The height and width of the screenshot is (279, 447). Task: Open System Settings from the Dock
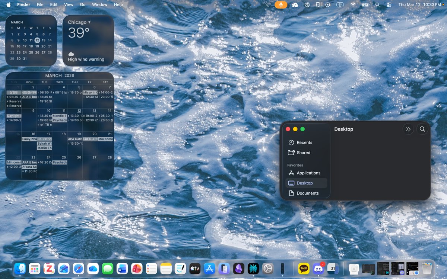pyautogui.click(x=268, y=268)
